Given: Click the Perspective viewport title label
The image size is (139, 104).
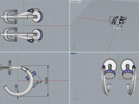Looking at the screenshot, I should [75, 1].
